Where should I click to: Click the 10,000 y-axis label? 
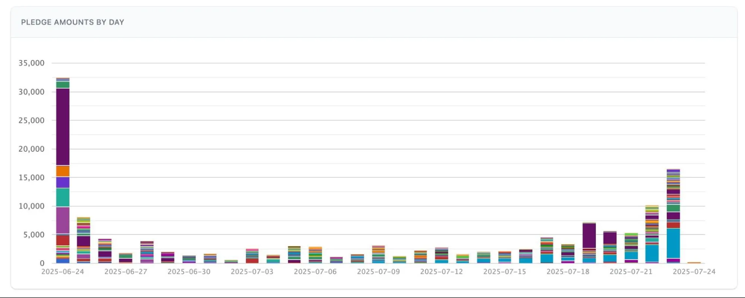[32, 206]
